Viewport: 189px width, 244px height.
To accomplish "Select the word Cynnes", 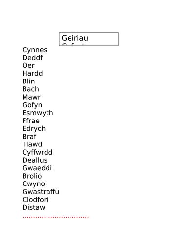I will pyautogui.click(x=35, y=50).
